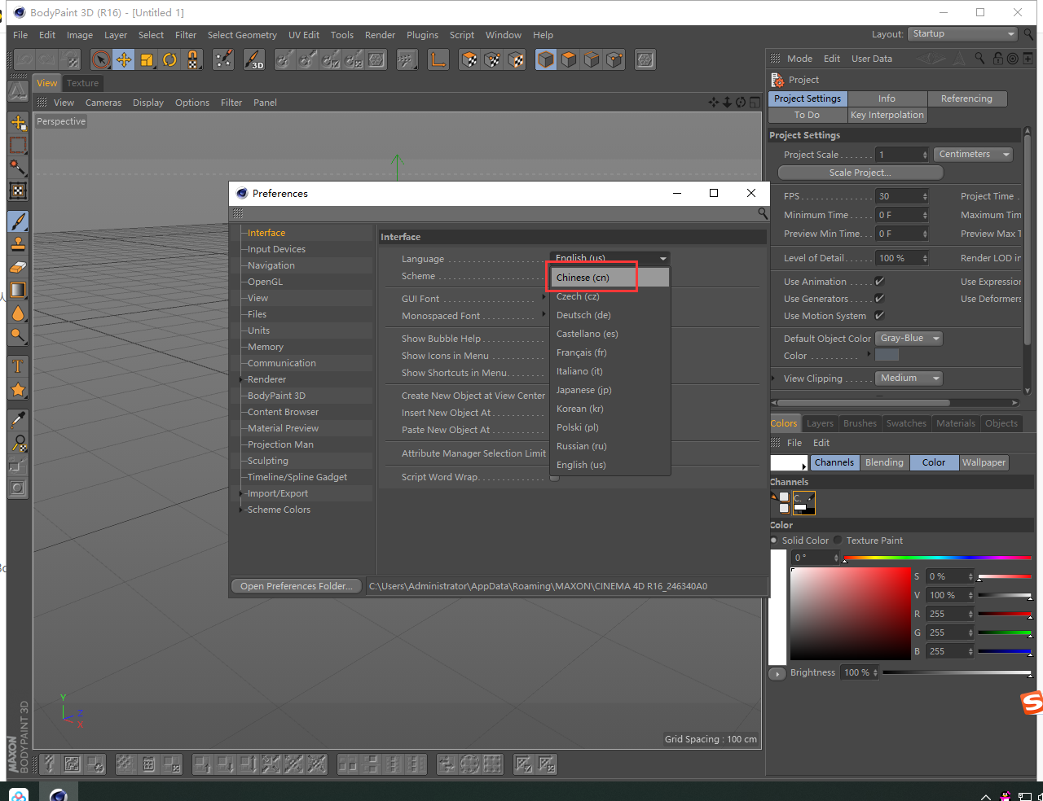Click the Open Preferences Folder button
Image resolution: width=1043 pixels, height=801 pixels.
[x=297, y=586]
